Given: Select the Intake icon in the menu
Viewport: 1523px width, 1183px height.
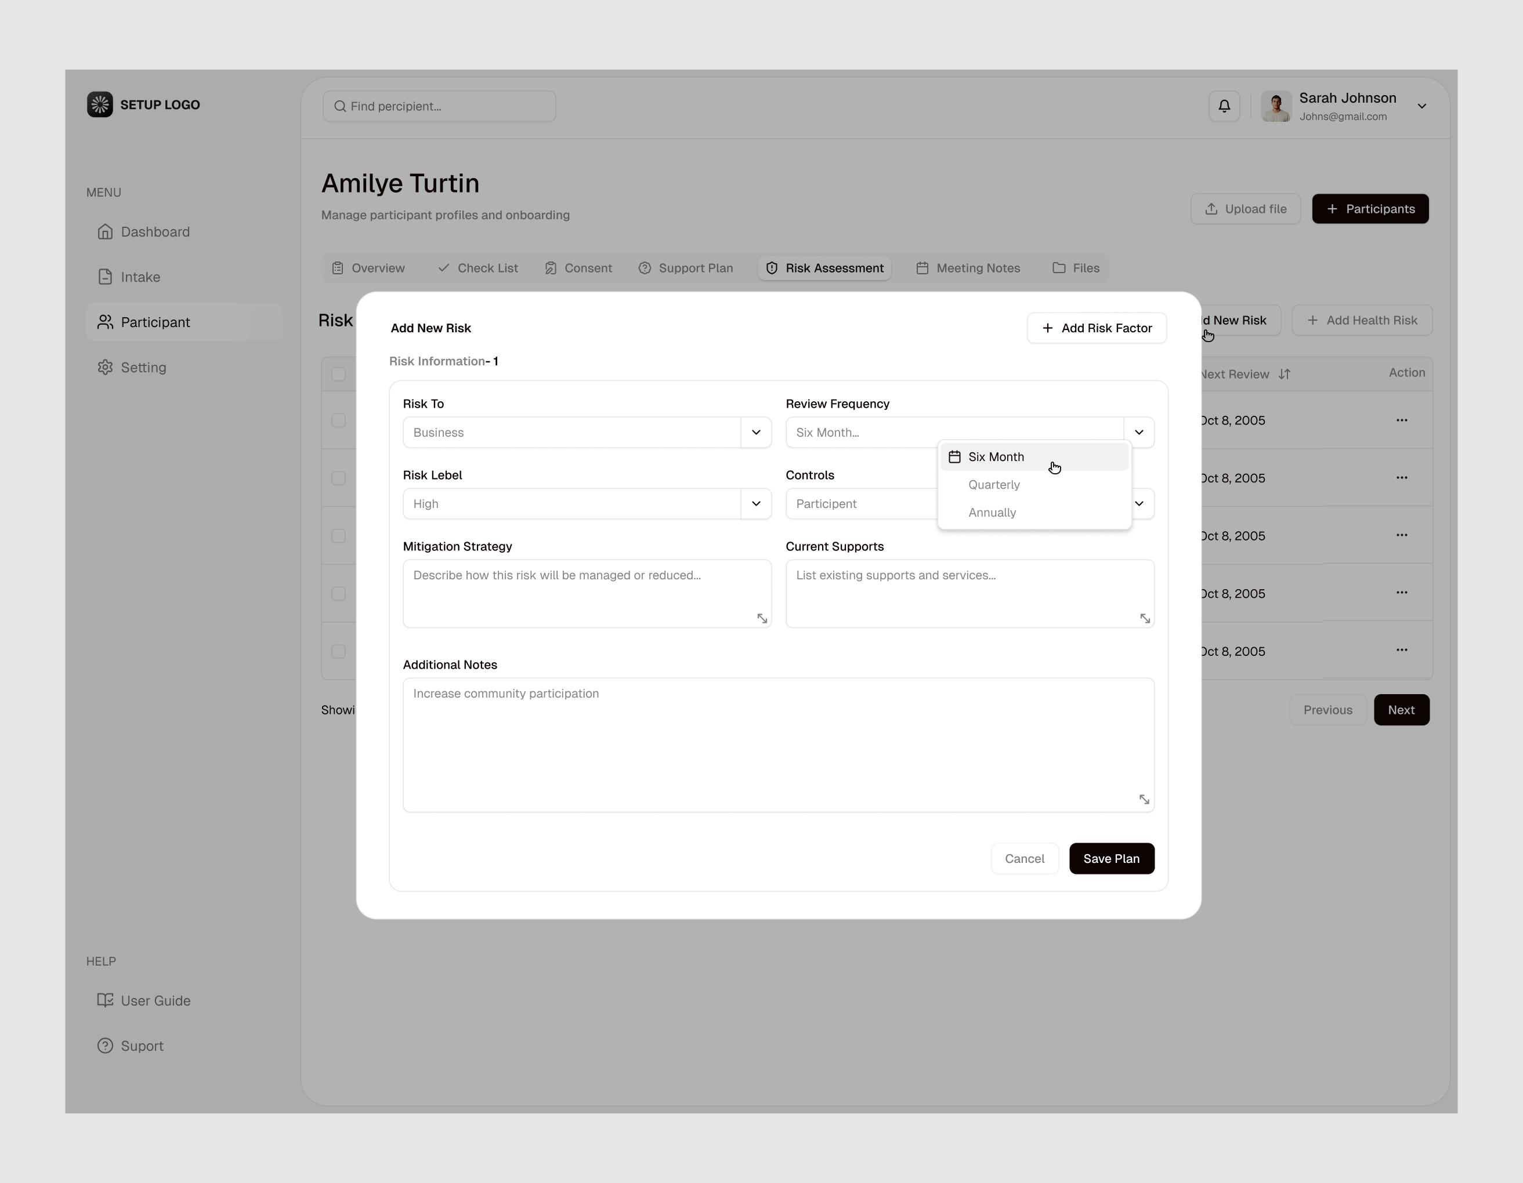Looking at the screenshot, I should (105, 277).
